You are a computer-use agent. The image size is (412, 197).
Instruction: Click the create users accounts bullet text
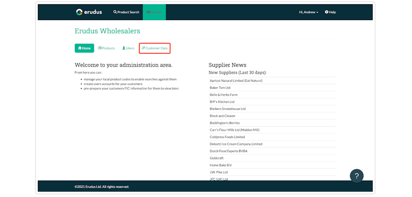pos(113,84)
